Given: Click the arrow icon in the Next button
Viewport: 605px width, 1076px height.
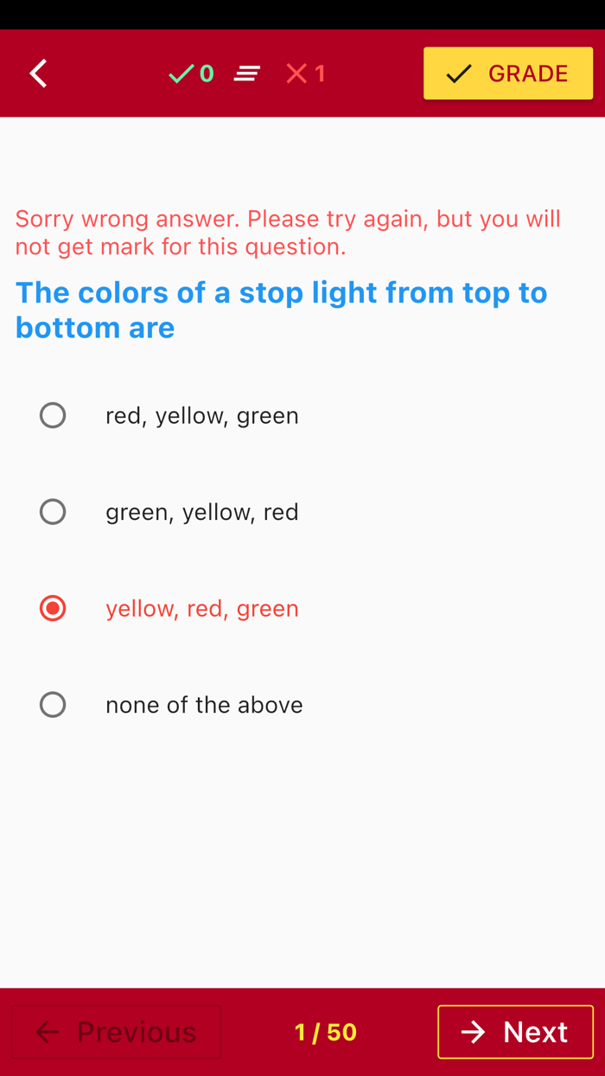Looking at the screenshot, I should (x=474, y=1032).
